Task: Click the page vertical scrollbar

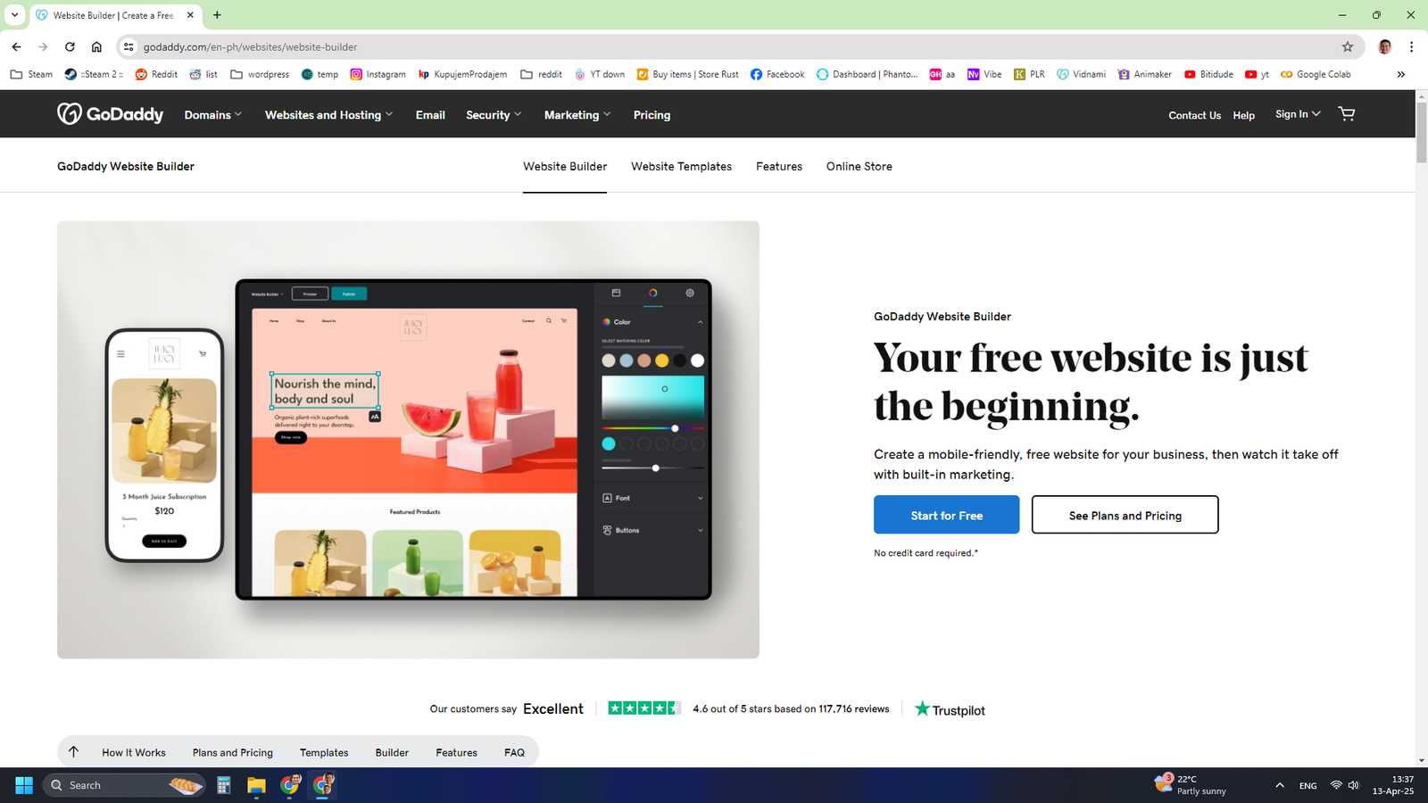Action: tap(1421, 134)
